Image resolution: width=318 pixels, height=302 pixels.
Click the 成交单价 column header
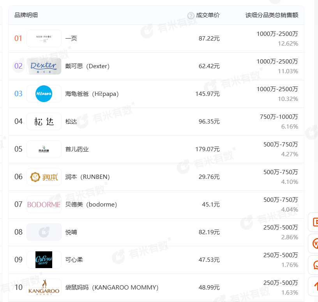[208, 15]
